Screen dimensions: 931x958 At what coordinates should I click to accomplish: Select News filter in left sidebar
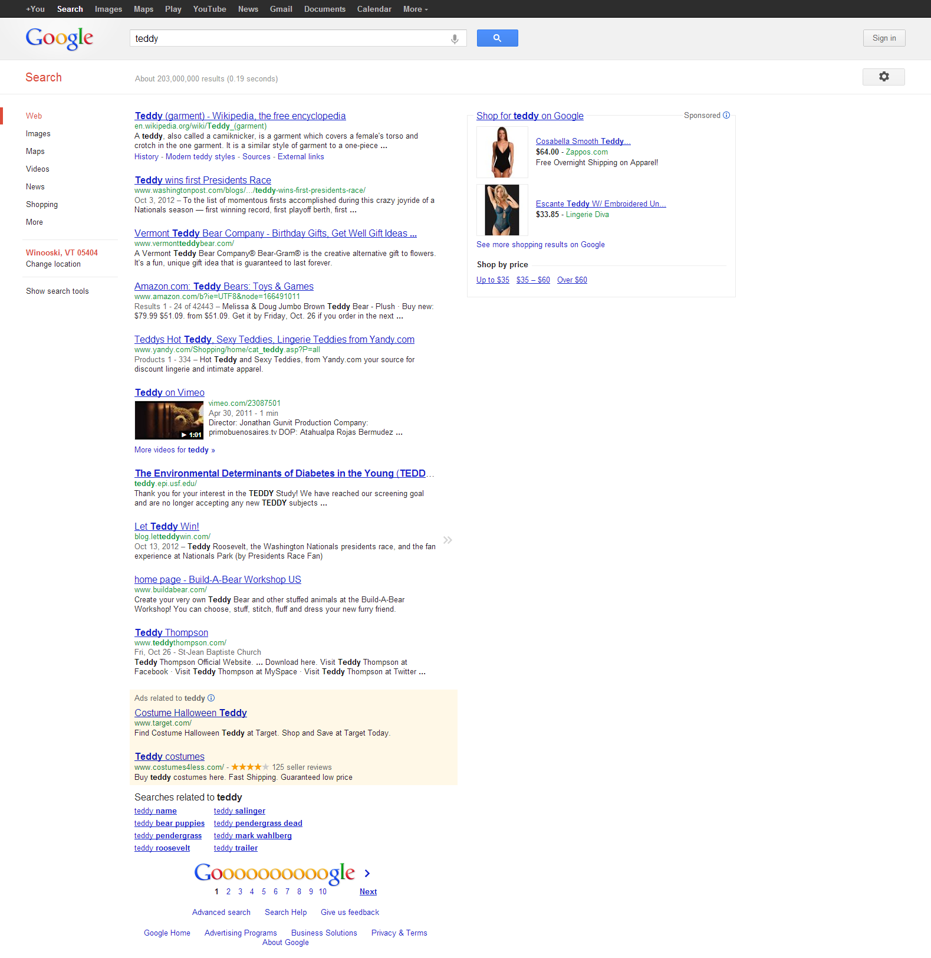35,186
